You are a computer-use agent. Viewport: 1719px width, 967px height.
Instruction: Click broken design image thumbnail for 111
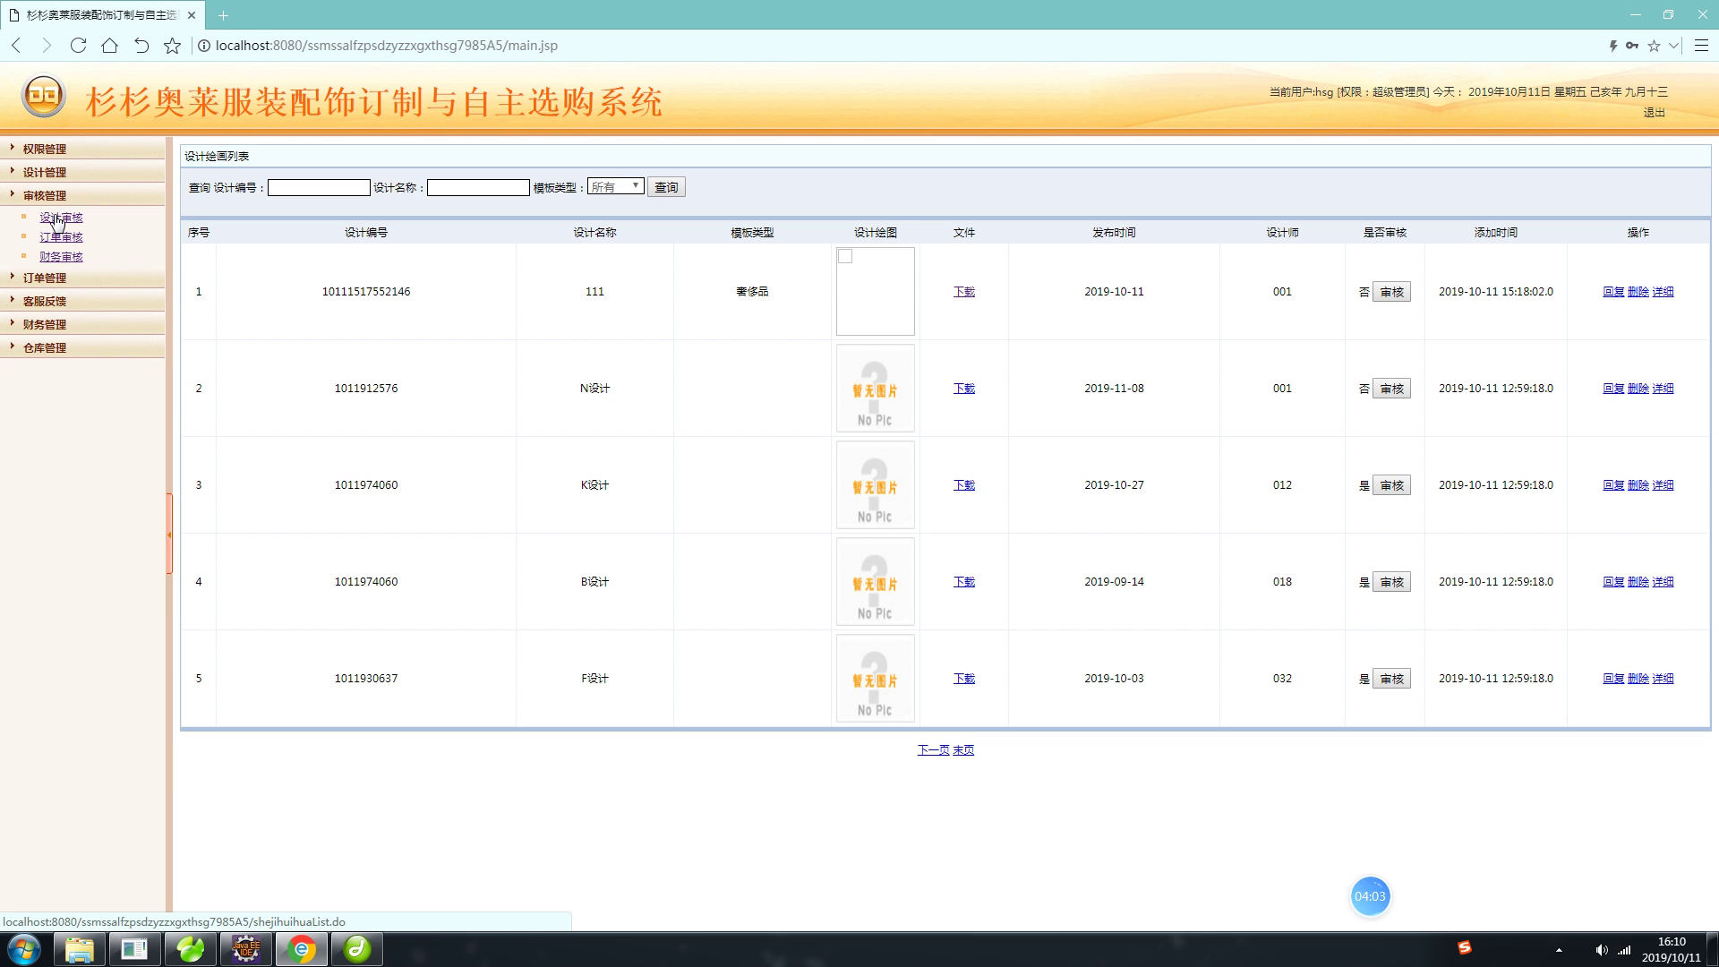pyautogui.click(x=876, y=292)
